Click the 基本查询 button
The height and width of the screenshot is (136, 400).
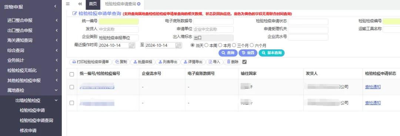coord(272,53)
